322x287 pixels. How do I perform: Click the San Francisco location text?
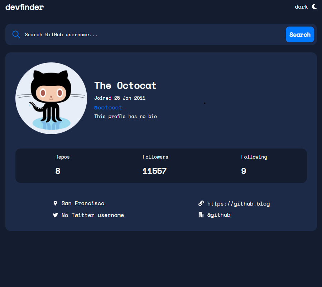coord(83,203)
